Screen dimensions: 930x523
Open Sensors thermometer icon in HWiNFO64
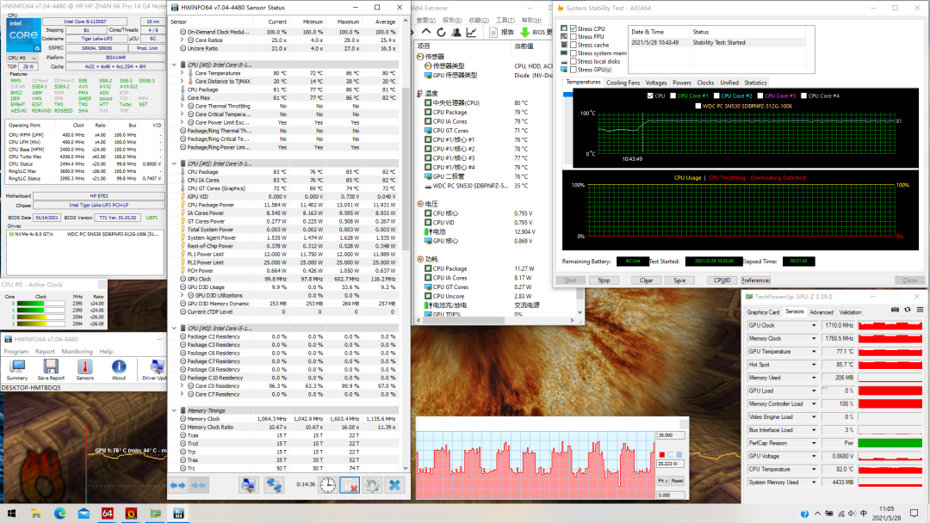84,370
